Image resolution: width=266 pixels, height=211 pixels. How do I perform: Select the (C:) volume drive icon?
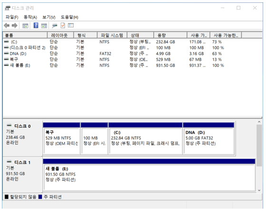(x=7, y=41)
